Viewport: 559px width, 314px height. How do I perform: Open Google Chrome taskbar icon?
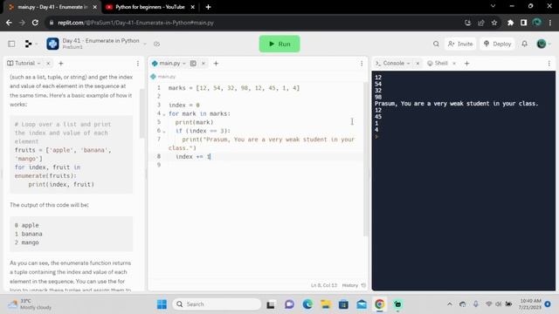(x=380, y=304)
